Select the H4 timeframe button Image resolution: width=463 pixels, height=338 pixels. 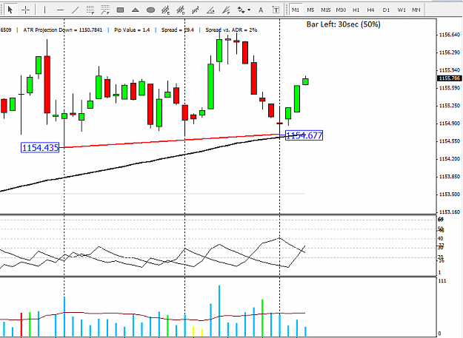click(370, 10)
